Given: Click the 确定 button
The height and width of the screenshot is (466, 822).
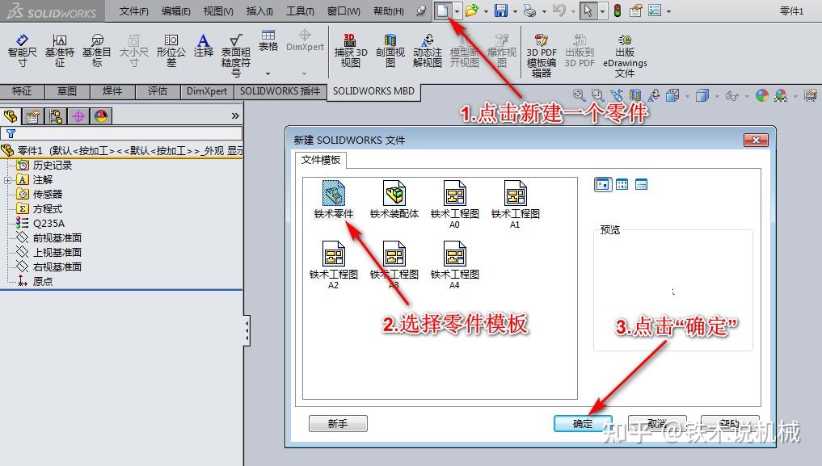Looking at the screenshot, I should (x=583, y=423).
